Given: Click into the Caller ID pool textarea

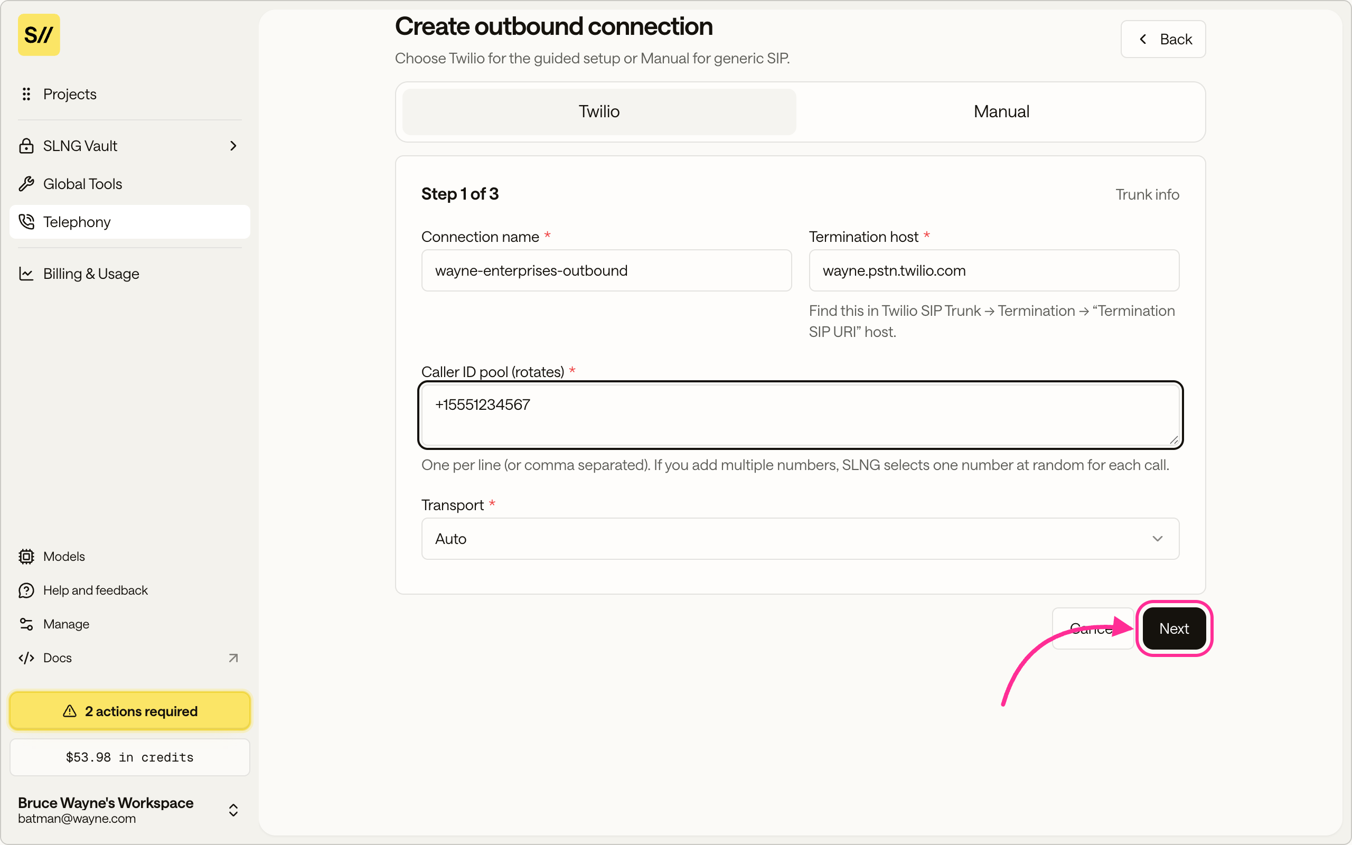Looking at the screenshot, I should (x=800, y=415).
